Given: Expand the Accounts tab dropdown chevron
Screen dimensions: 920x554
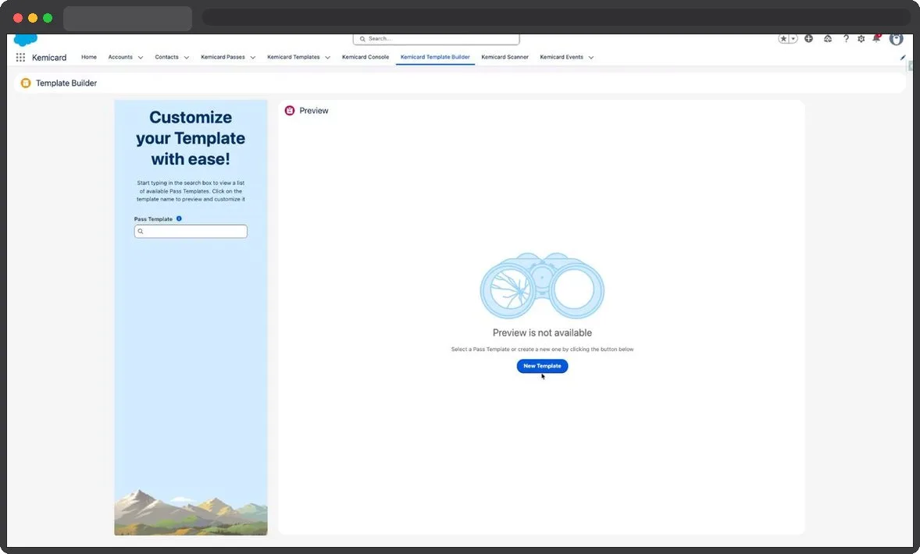Looking at the screenshot, I should pos(141,58).
